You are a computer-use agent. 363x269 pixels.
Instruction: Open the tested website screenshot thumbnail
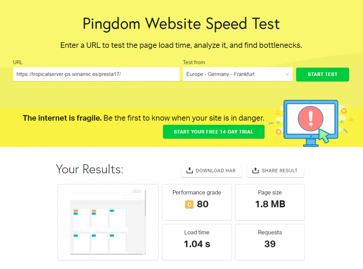point(108,222)
